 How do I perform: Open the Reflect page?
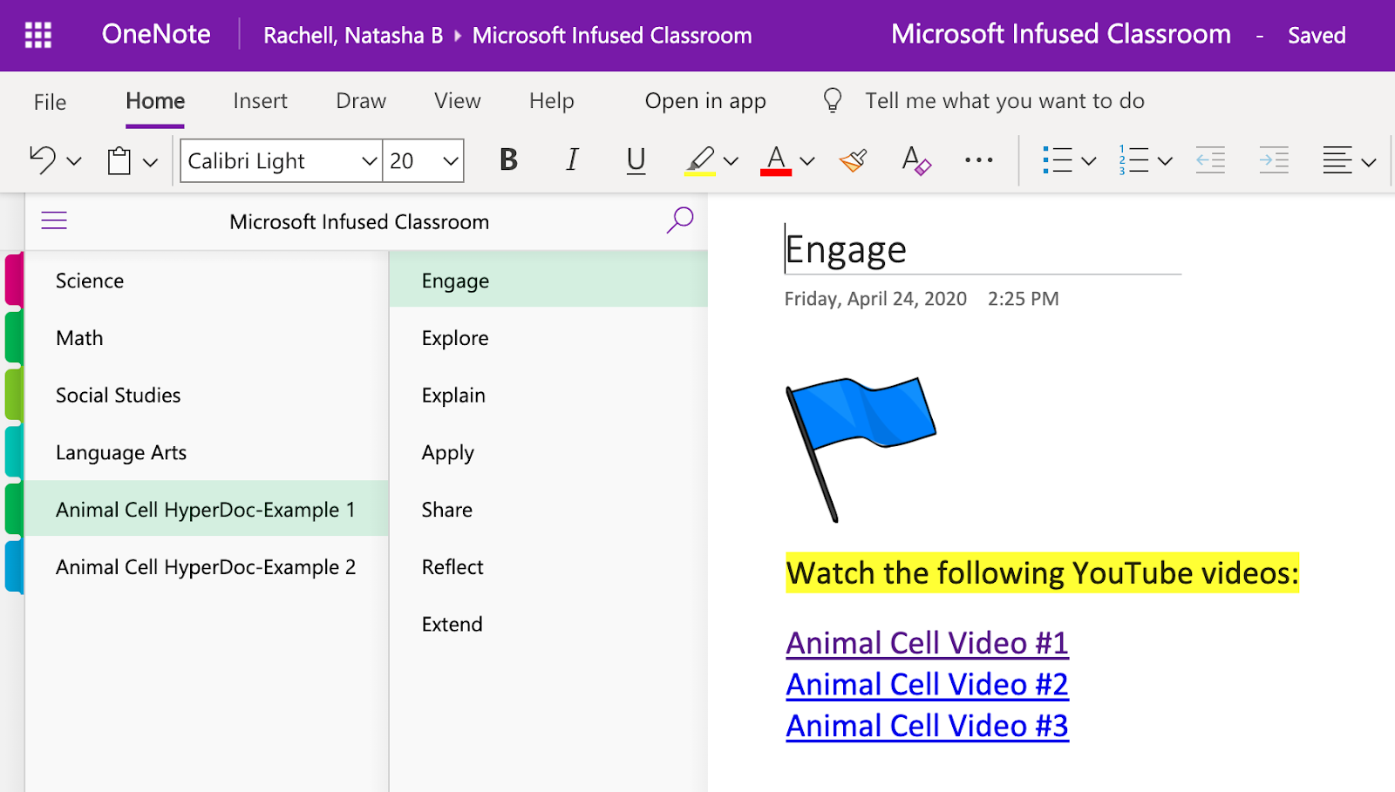[x=548, y=567]
